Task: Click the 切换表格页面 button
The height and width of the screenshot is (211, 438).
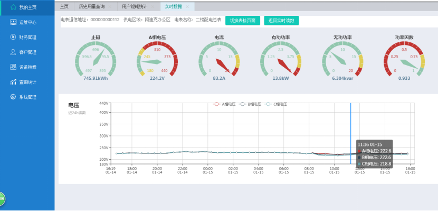Action: [243, 21]
